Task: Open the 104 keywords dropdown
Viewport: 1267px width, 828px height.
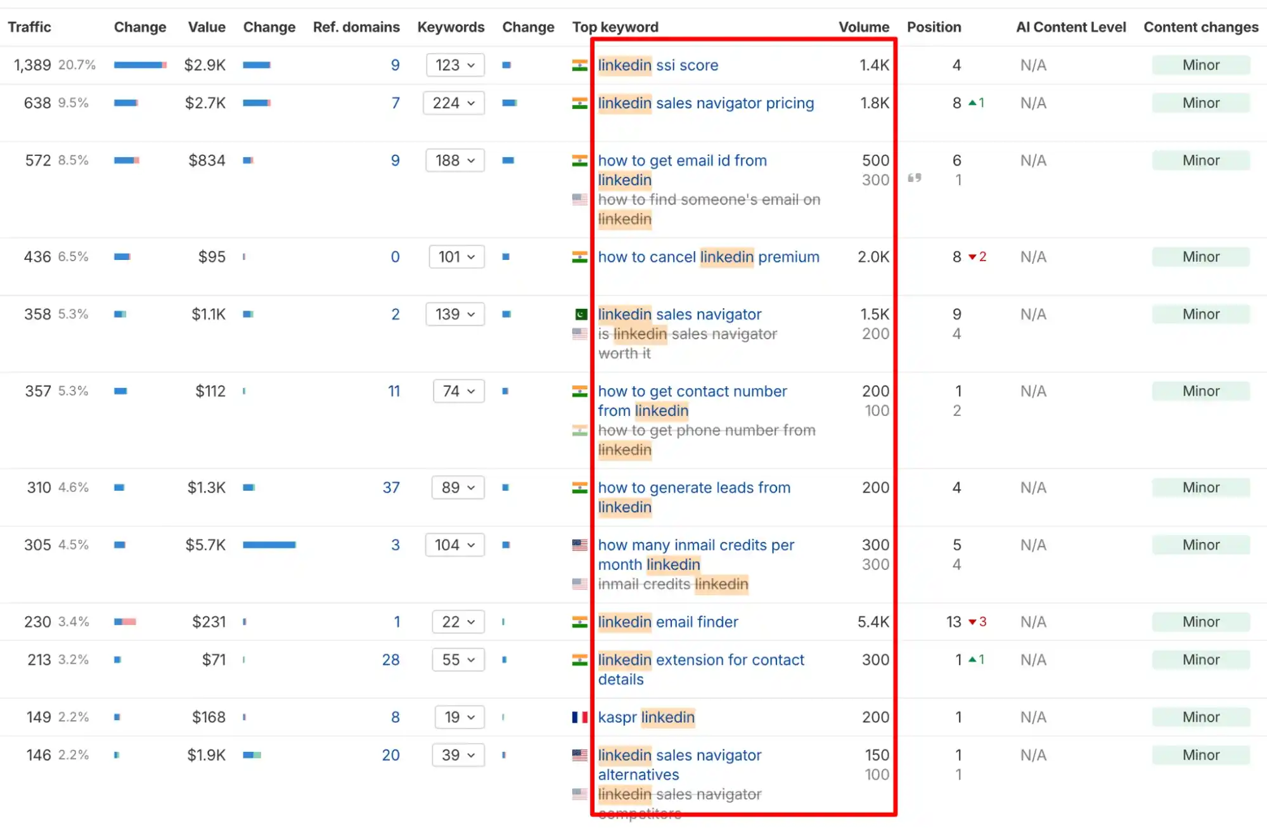Action: click(454, 545)
